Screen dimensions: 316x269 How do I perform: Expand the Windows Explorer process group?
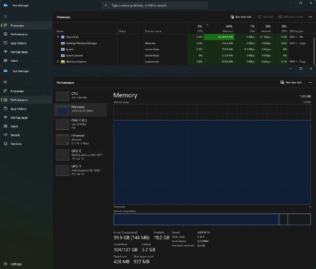pyautogui.click(x=58, y=62)
